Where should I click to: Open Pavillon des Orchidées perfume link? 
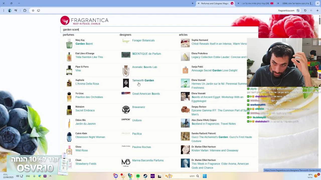click(x=89, y=97)
